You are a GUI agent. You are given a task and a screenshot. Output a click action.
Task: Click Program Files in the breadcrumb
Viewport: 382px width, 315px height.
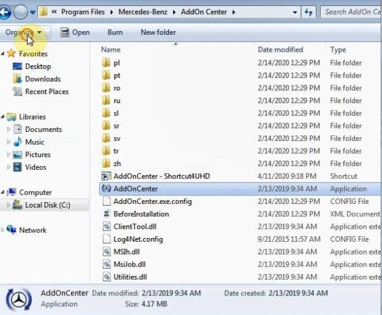(83, 12)
